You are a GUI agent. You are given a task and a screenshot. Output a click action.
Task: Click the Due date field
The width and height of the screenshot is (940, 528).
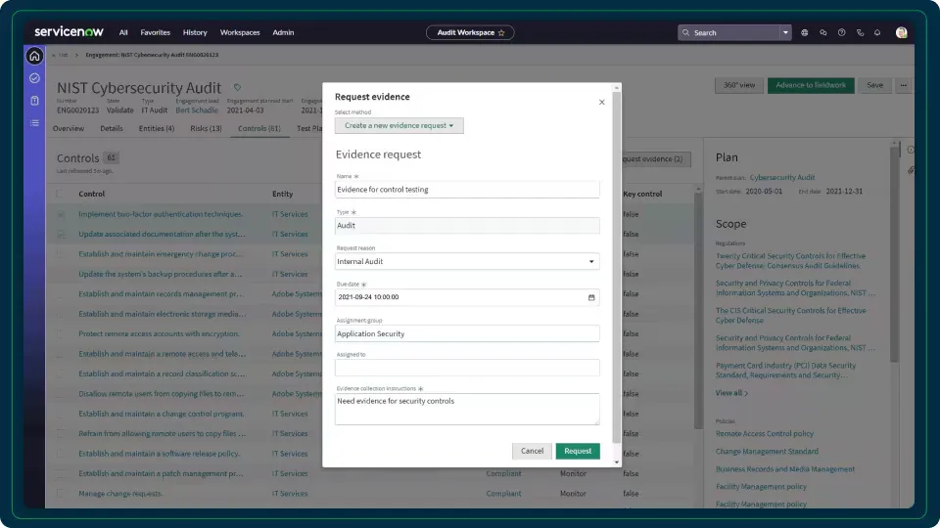click(x=467, y=297)
